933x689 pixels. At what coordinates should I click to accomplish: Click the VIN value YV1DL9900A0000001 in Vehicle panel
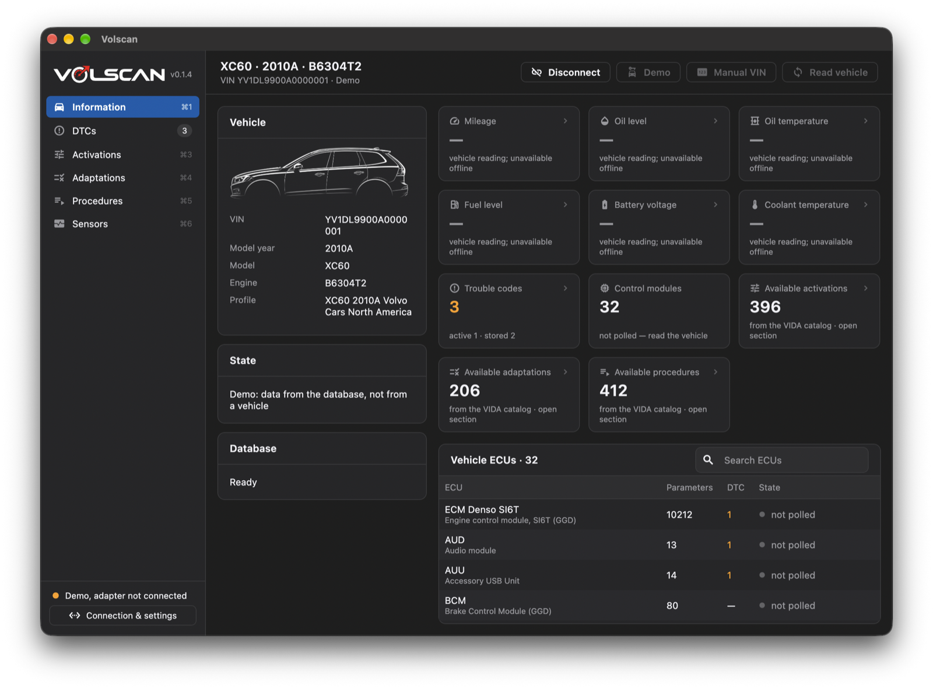(x=366, y=226)
